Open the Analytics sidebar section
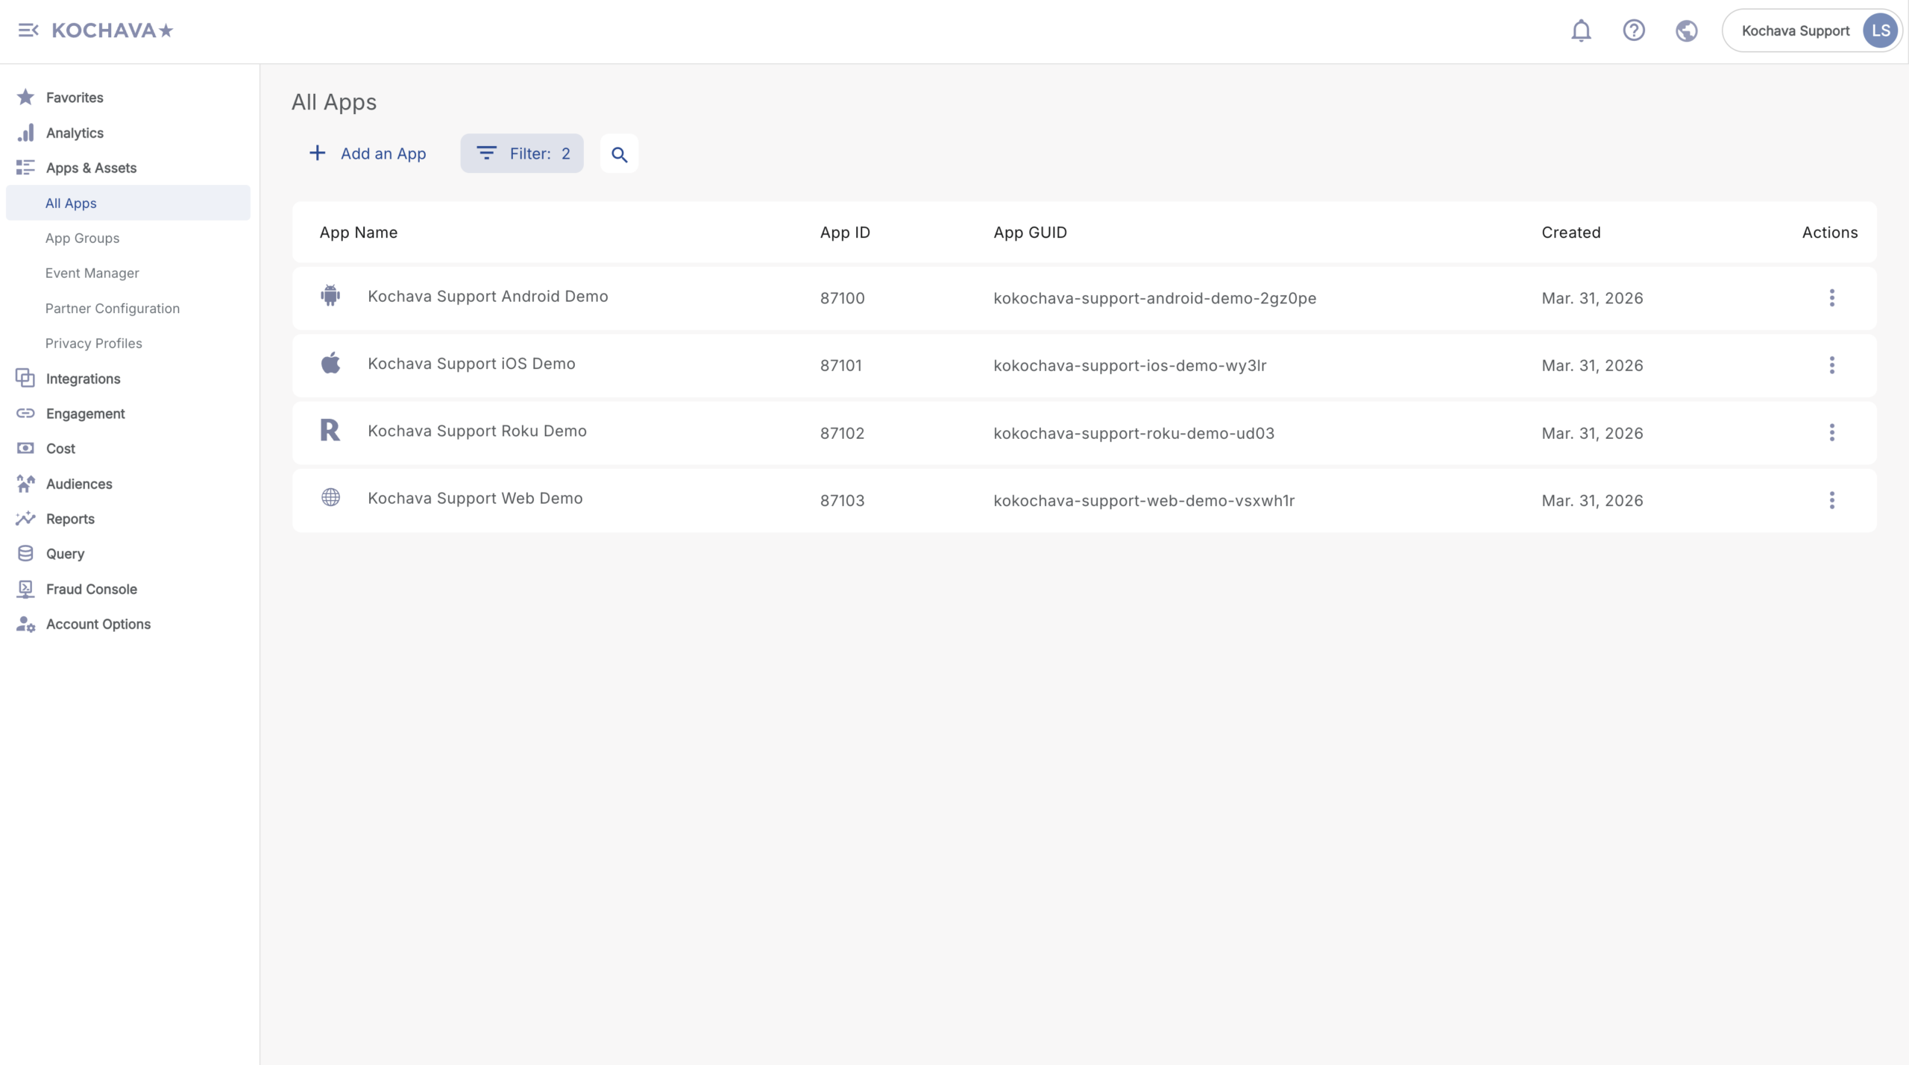 pyautogui.click(x=75, y=133)
